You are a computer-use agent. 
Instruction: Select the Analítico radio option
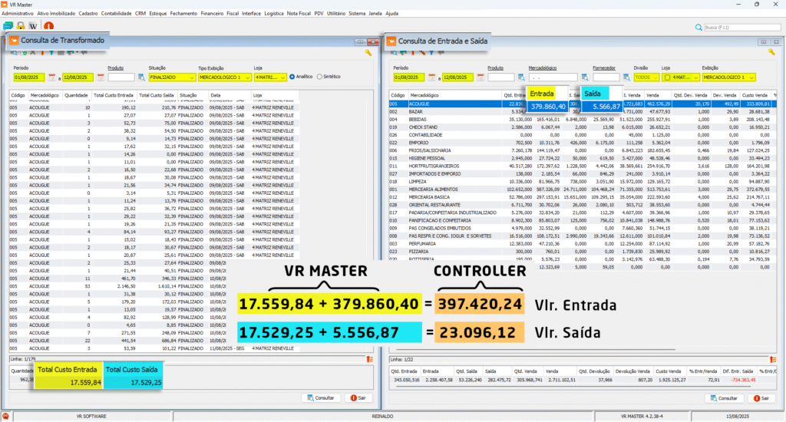(x=292, y=77)
